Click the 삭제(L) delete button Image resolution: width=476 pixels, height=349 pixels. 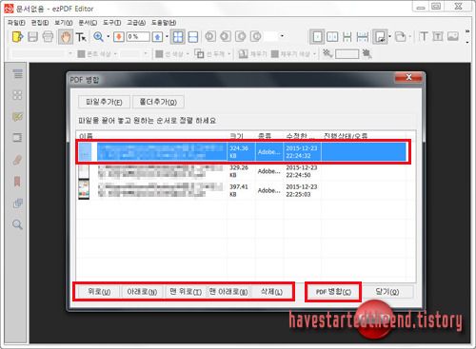coord(271,292)
